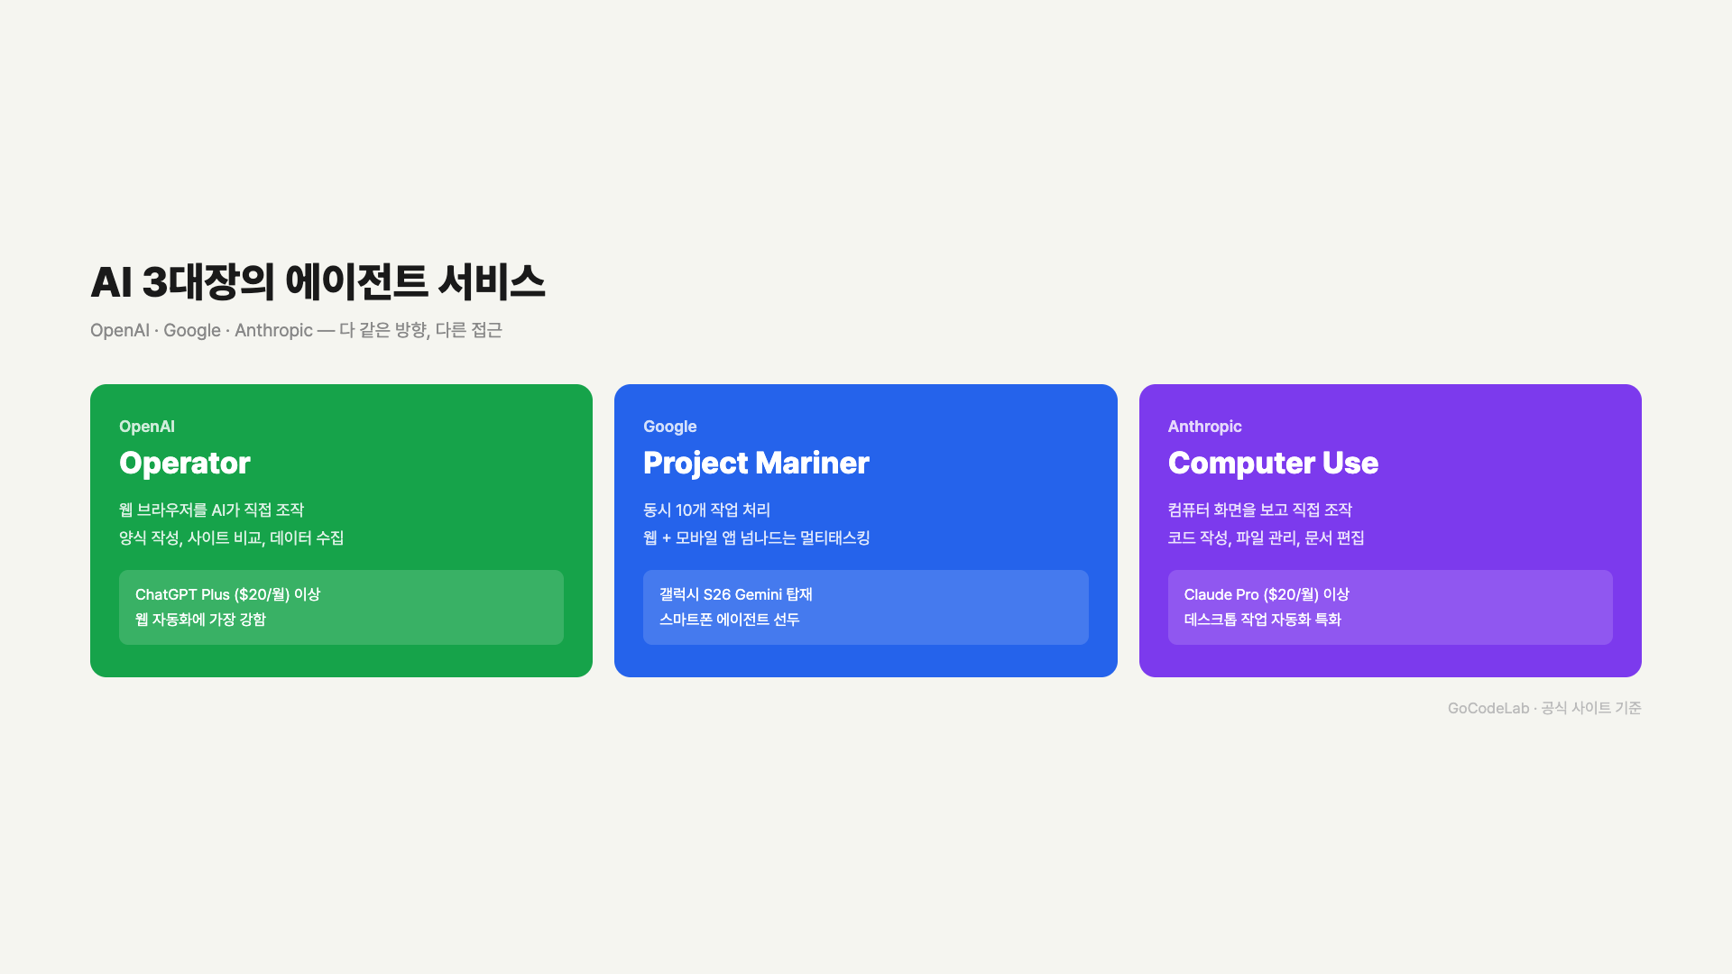Click the 'OpenAI' label on green card
This screenshot has width=1732, height=974.
point(147,426)
